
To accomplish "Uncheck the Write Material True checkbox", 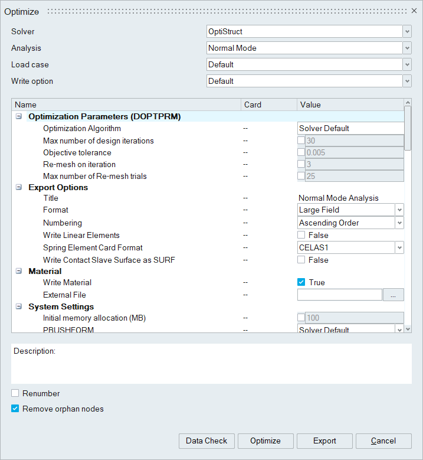I will coord(301,282).
